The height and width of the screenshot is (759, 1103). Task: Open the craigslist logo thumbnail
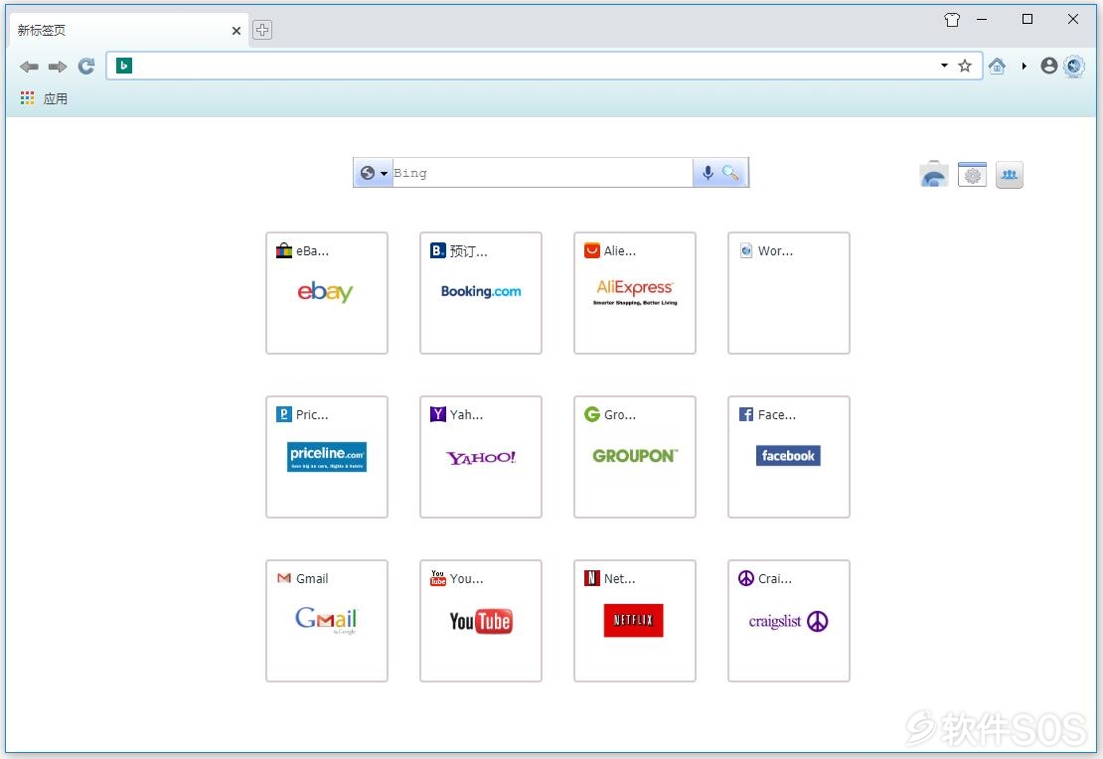point(789,621)
